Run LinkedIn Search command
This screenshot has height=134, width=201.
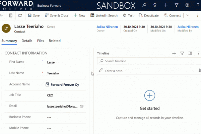click(x=104, y=15)
